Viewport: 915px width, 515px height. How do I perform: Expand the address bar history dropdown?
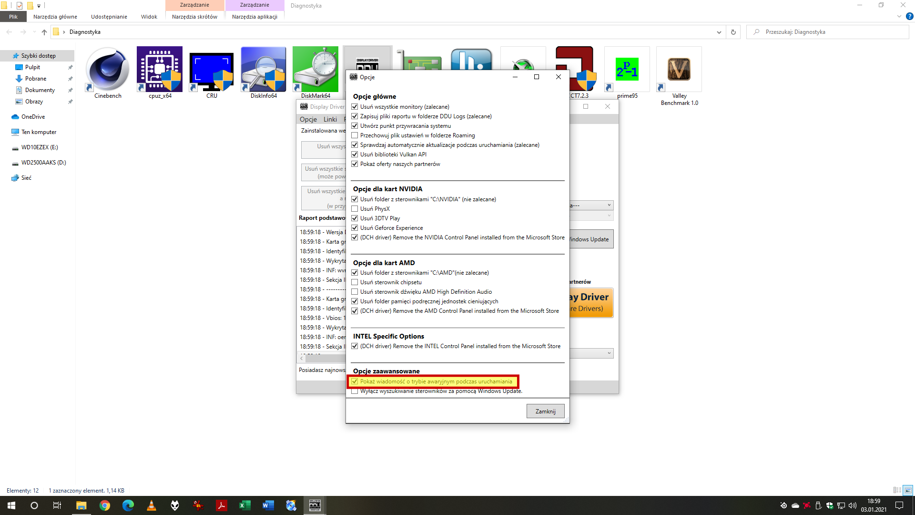719,32
